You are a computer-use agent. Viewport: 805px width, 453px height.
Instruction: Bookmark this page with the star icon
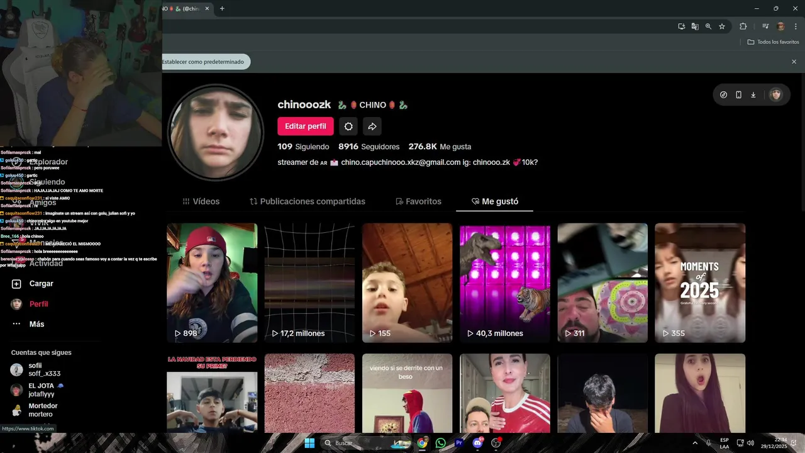pos(722,26)
